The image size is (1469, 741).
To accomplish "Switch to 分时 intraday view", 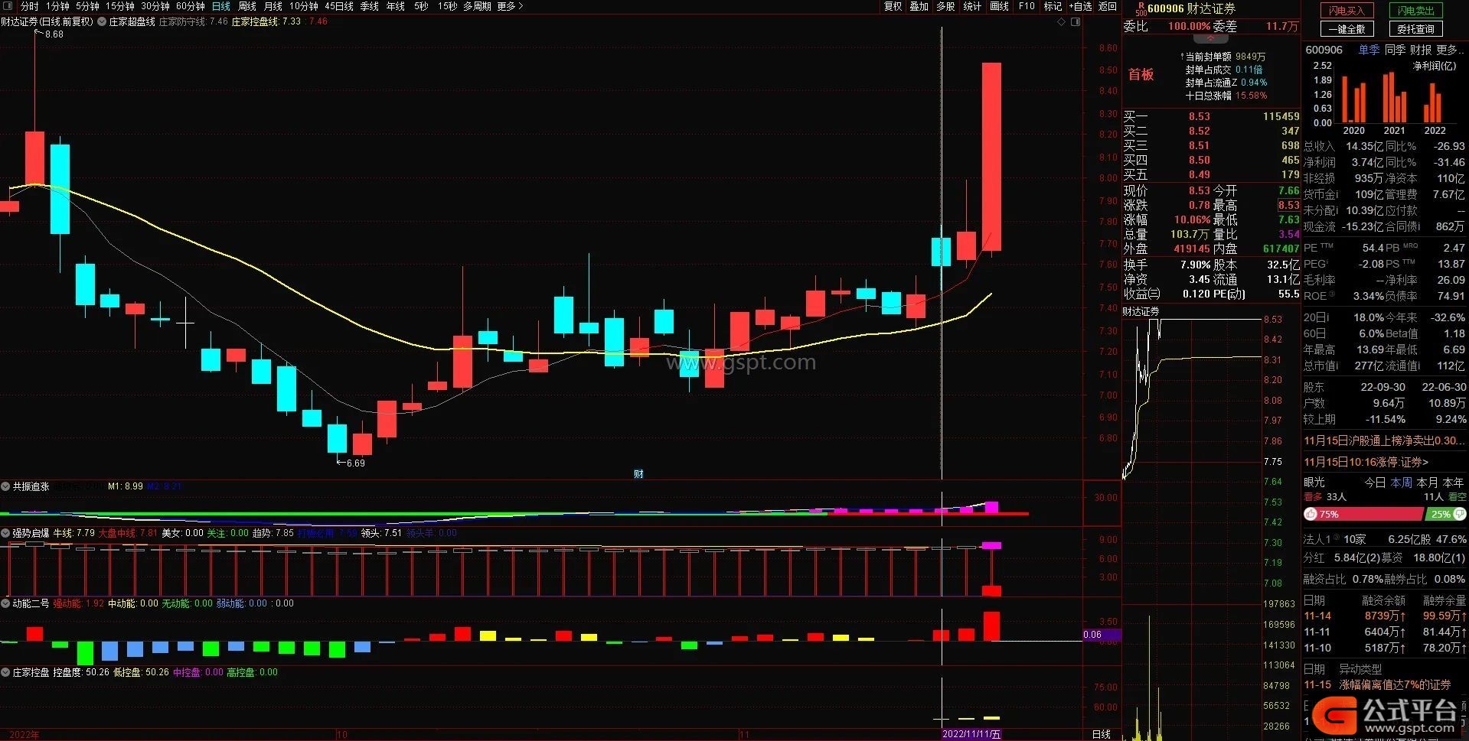I will 29,6.
